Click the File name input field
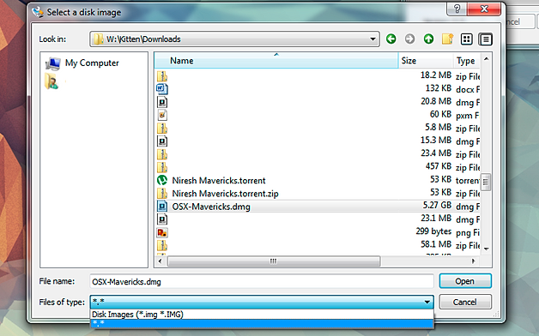Viewport: 539px width, 336px height. (x=262, y=282)
